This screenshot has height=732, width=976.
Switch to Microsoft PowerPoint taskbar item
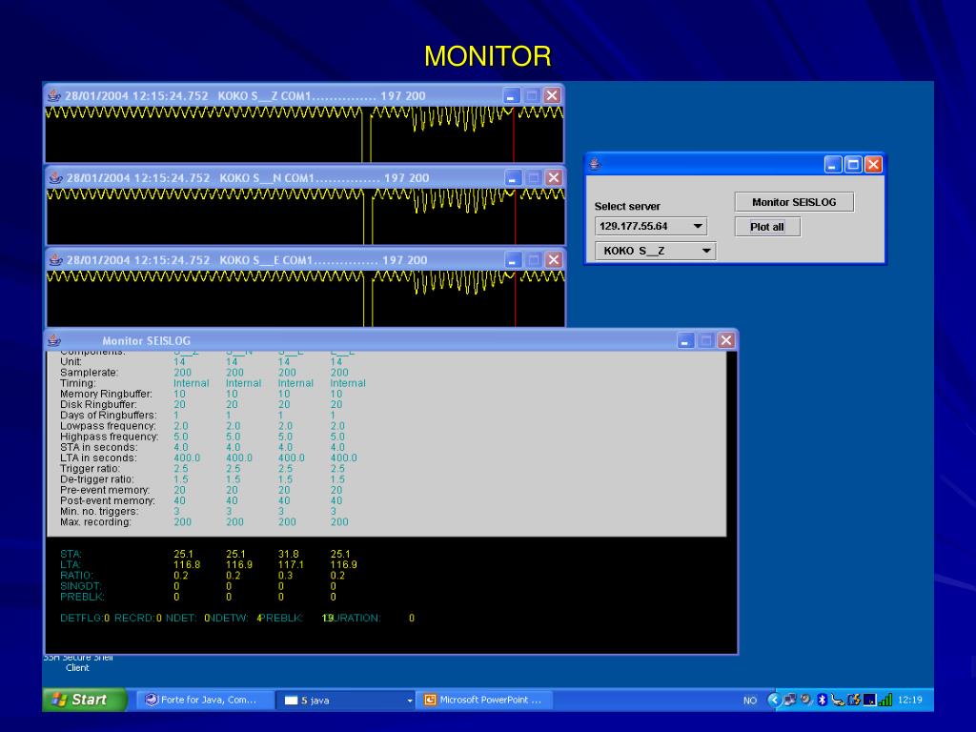(x=484, y=700)
